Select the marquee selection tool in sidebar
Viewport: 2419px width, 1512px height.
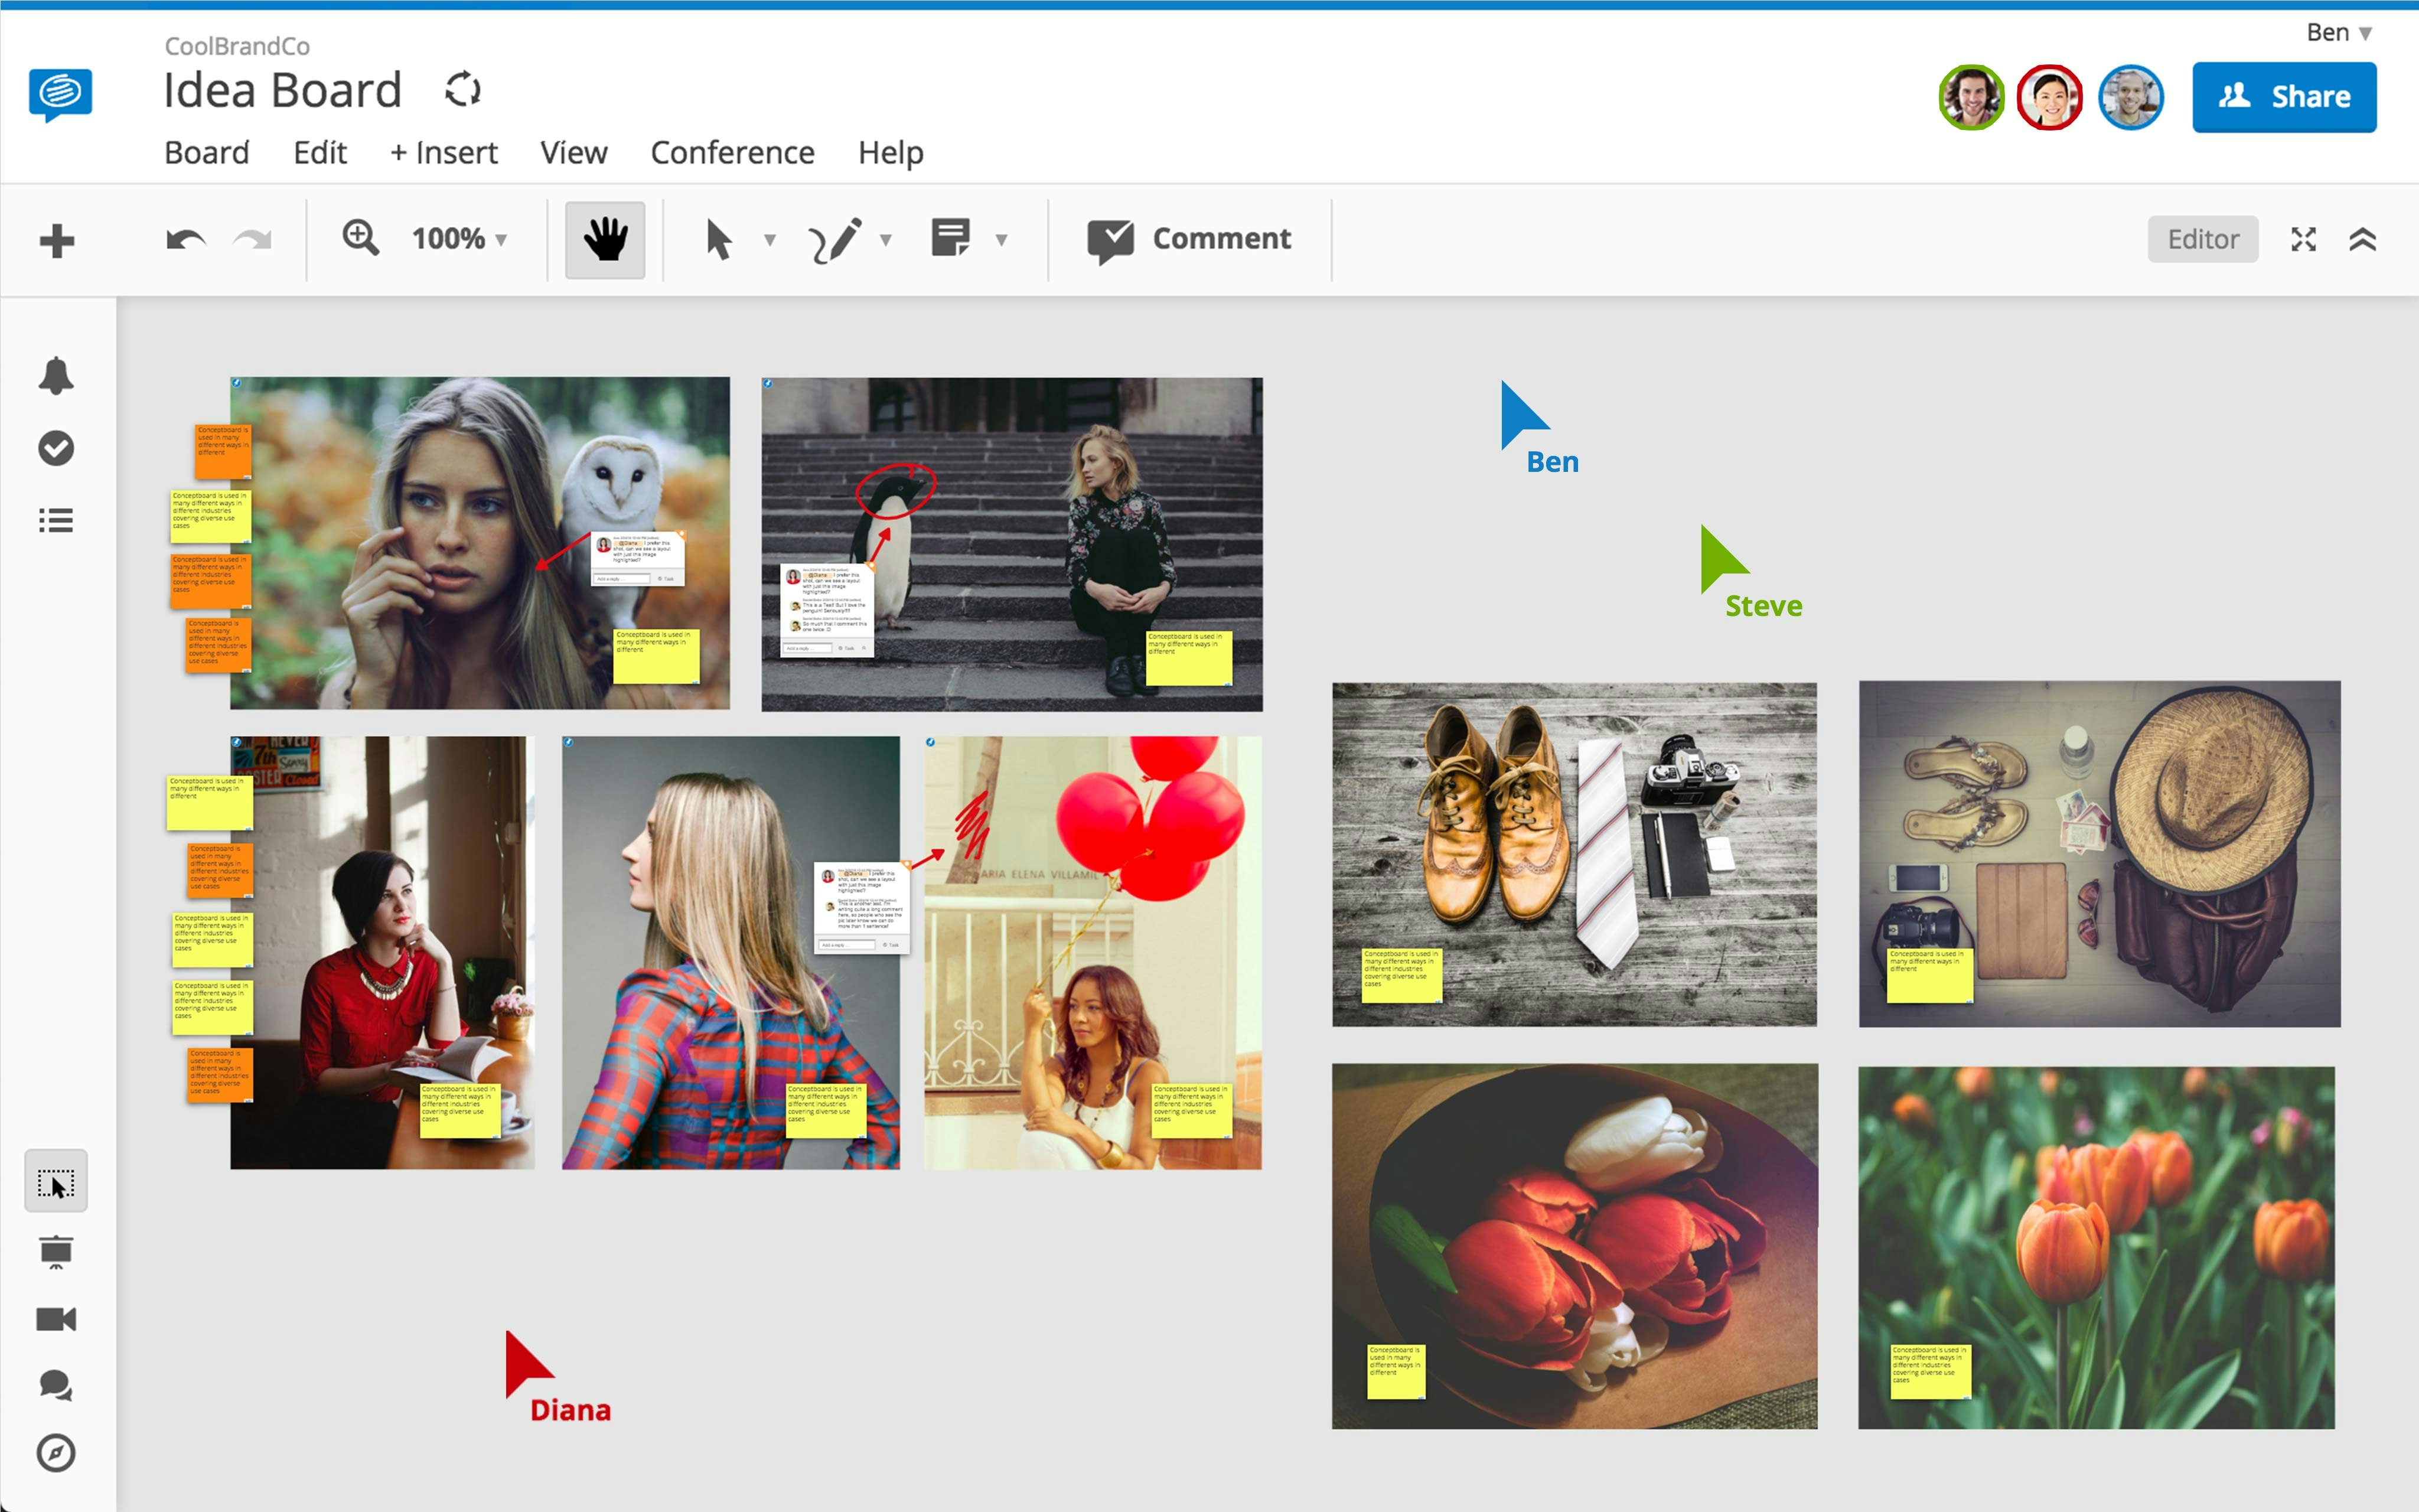point(56,1181)
